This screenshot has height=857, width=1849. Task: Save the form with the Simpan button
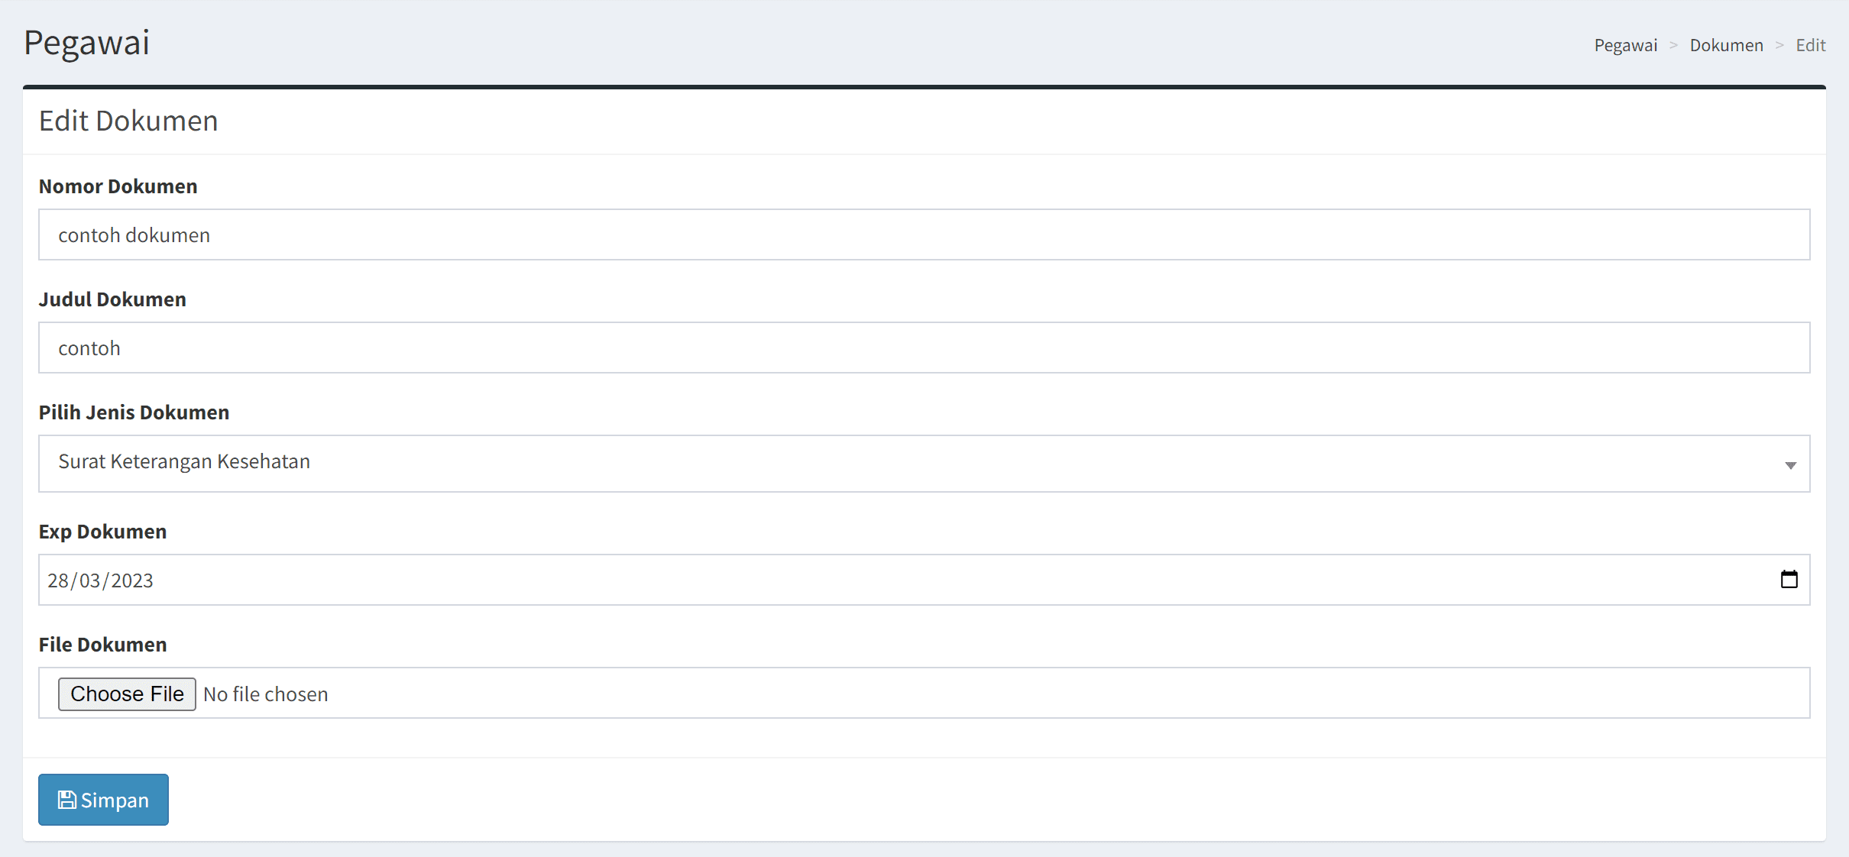[x=104, y=800]
